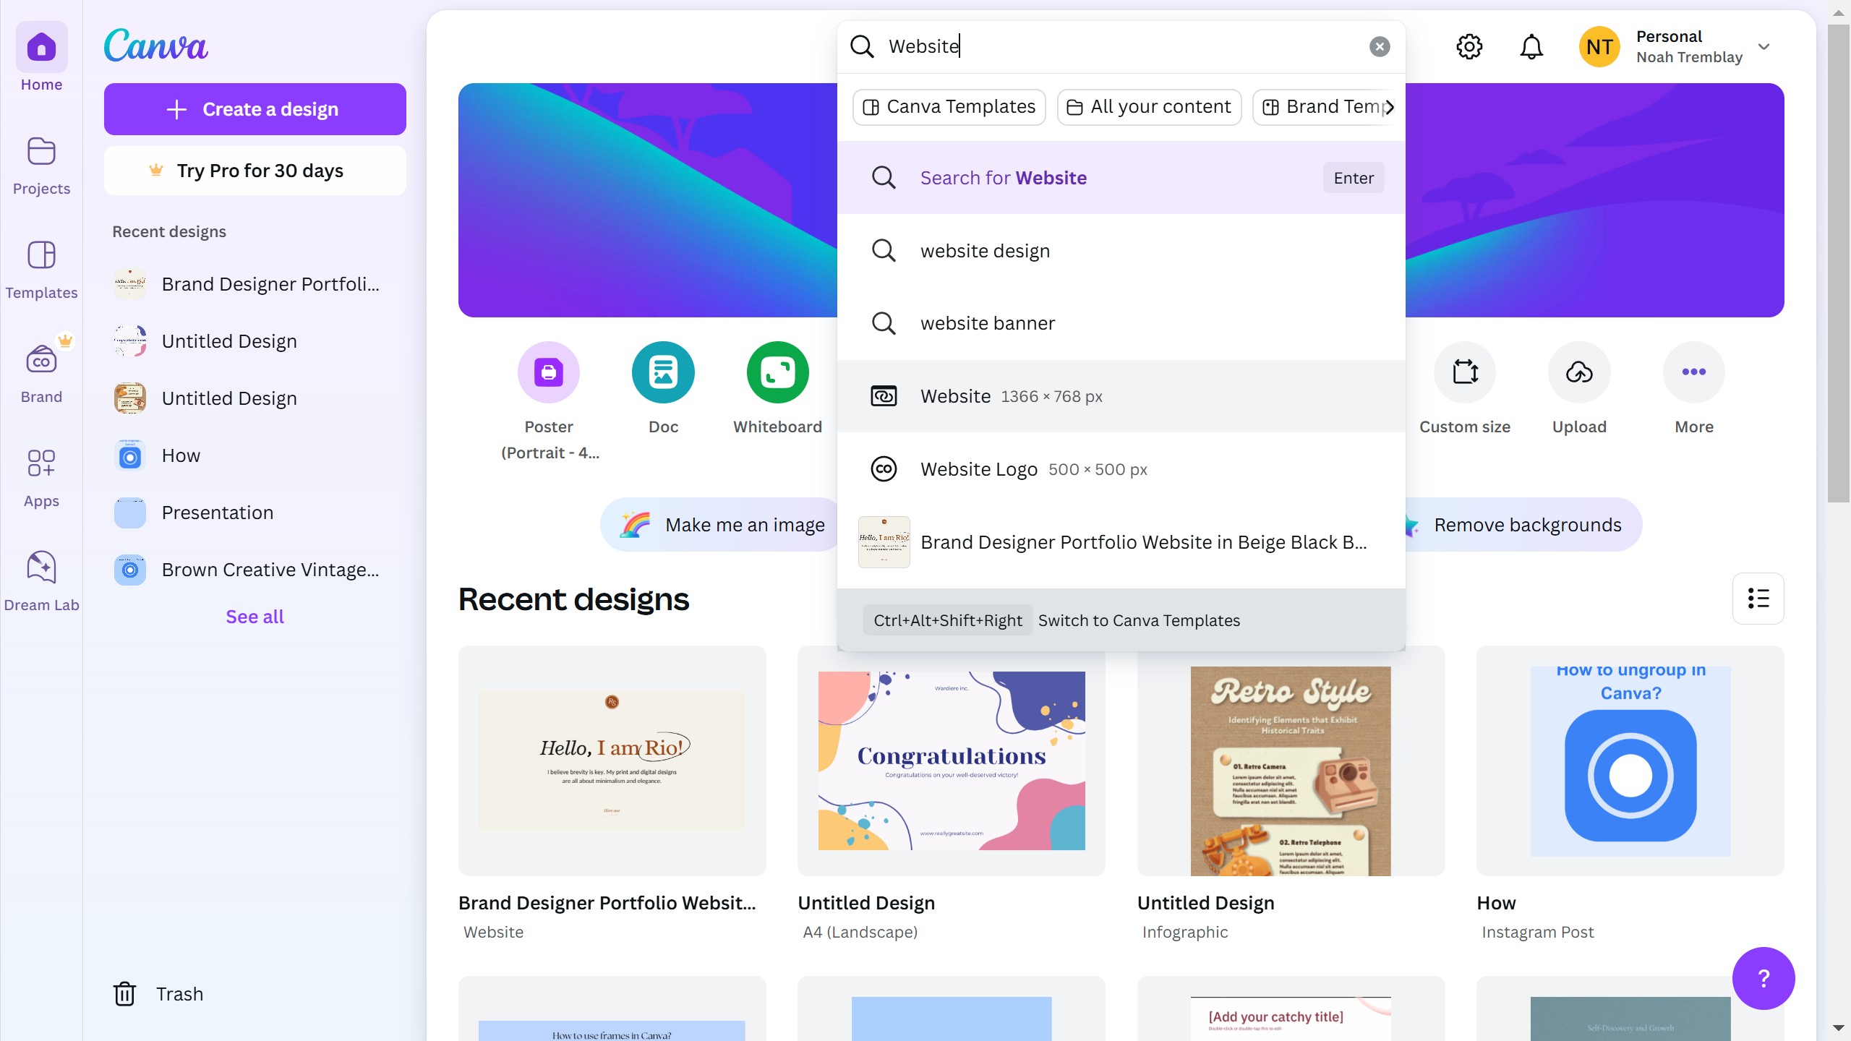Open the settings gear icon
This screenshot has height=1041, width=1851.
[1469, 47]
